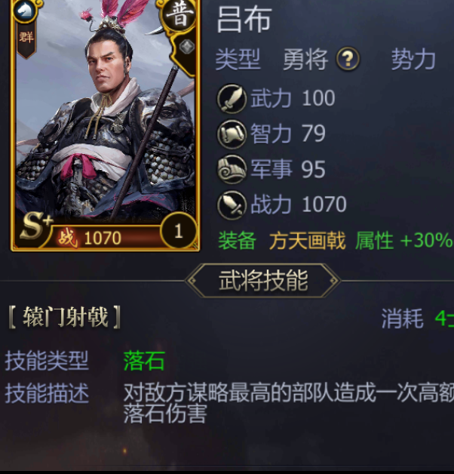Click the S+ rank emblem
The width and height of the screenshot is (454, 474).
pos(35,225)
